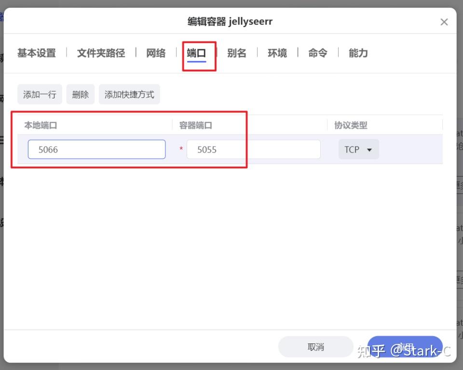This screenshot has width=463, height=370.
Task: Close the 编辑容器 jellyseerr dialog
Action: (444, 21)
